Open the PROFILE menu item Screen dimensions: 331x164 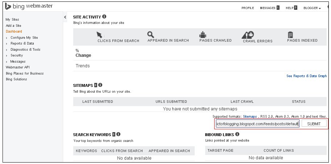click(248, 8)
